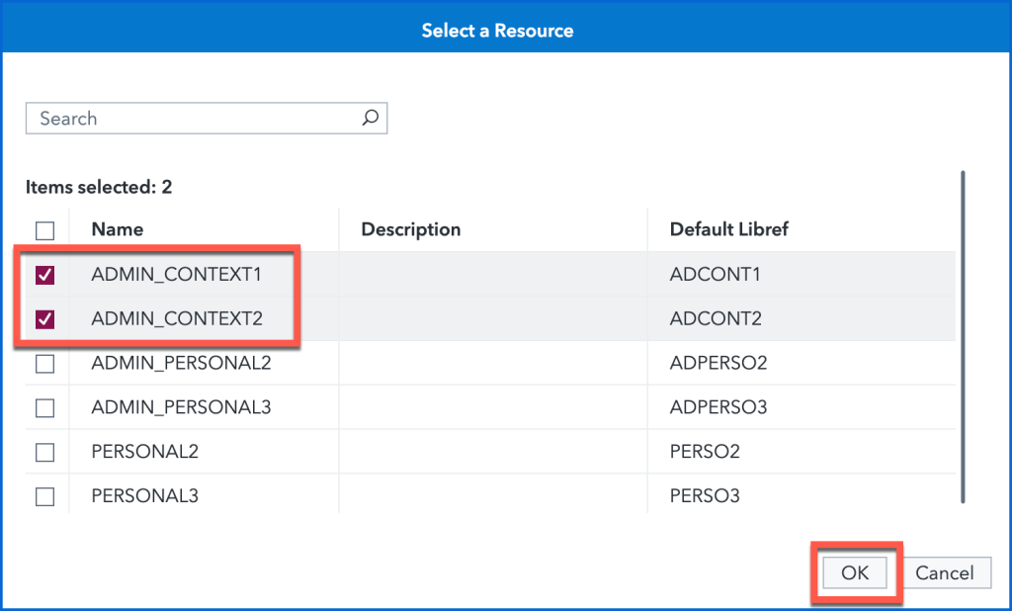This screenshot has width=1012, height=611.
Task: Click the vertical scrollbar of the list
Action: tap(963, 336)
